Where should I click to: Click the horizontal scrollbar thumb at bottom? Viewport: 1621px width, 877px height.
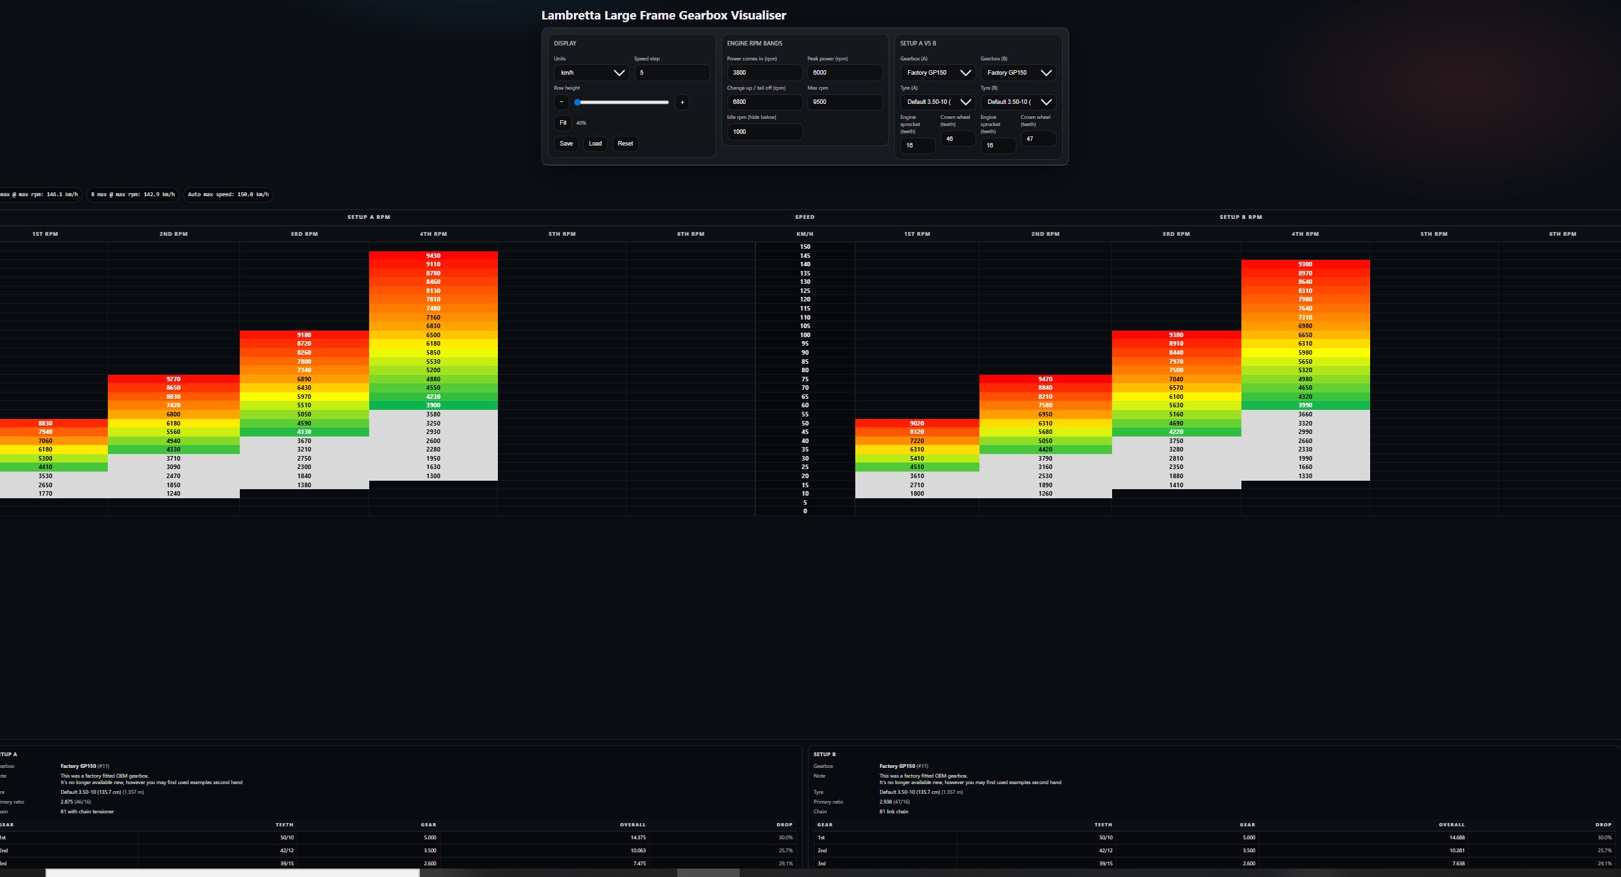click(232, 872)
